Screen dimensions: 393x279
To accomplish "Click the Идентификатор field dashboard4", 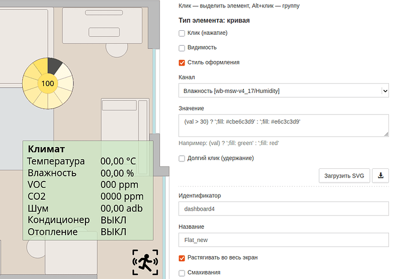I will tap(284, 209).
